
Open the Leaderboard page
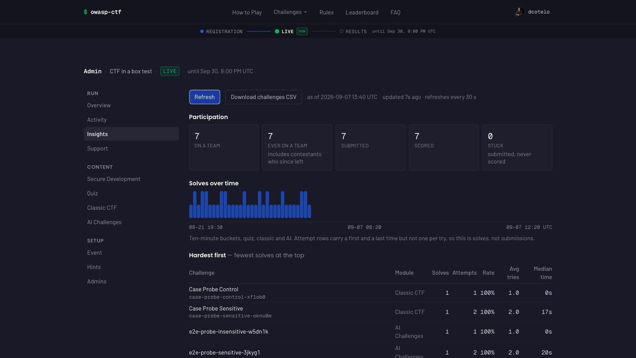(362, 12)
